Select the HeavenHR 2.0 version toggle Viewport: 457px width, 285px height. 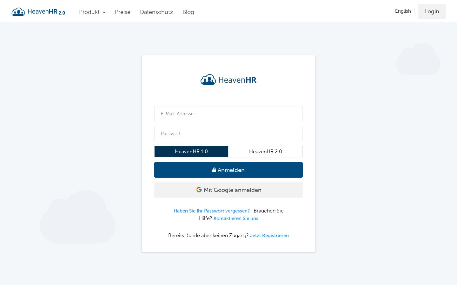266,152
